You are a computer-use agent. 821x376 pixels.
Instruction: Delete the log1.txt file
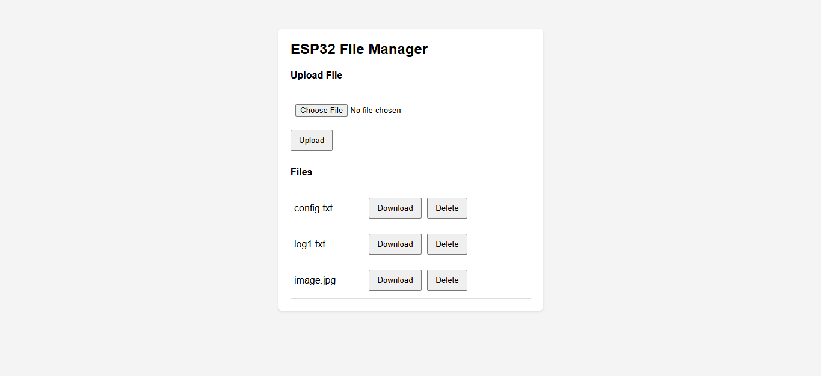point(447,244)
